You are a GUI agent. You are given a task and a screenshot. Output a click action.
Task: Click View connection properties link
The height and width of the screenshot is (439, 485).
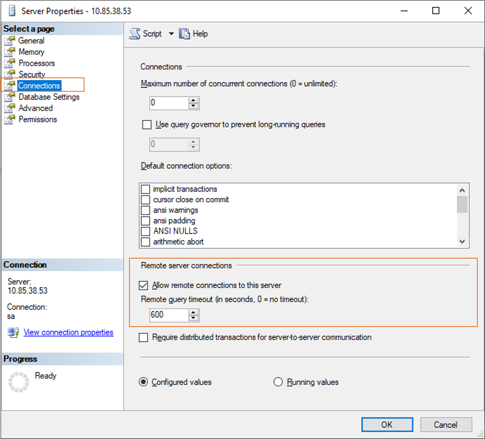pos(68,332)
